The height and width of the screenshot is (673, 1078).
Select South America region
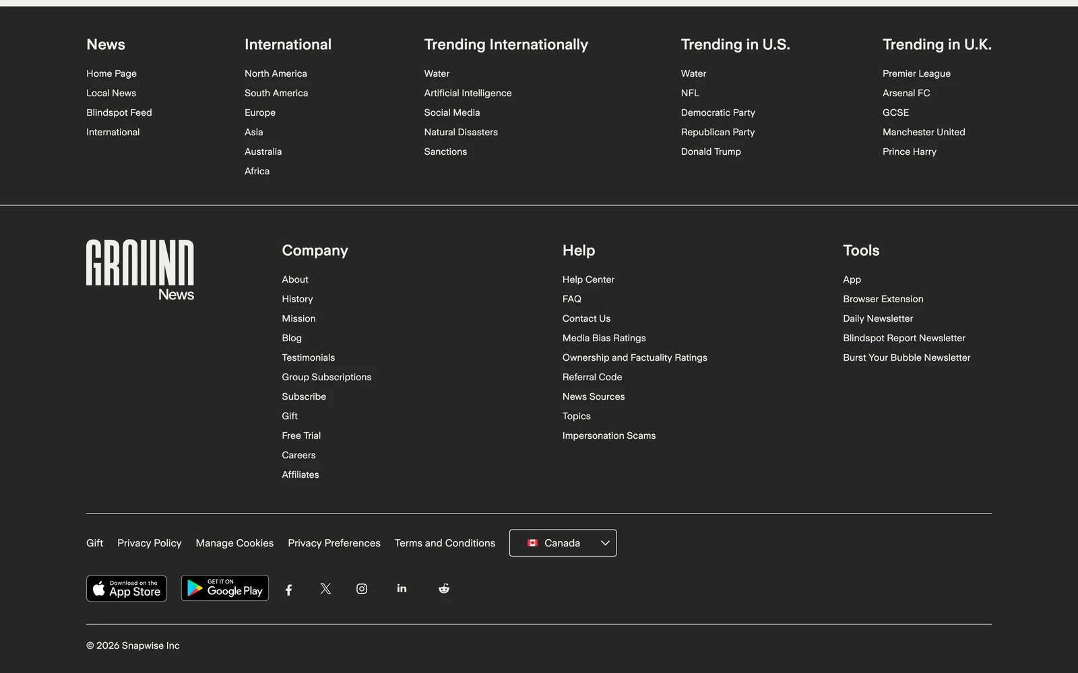(x=276, y=93)
